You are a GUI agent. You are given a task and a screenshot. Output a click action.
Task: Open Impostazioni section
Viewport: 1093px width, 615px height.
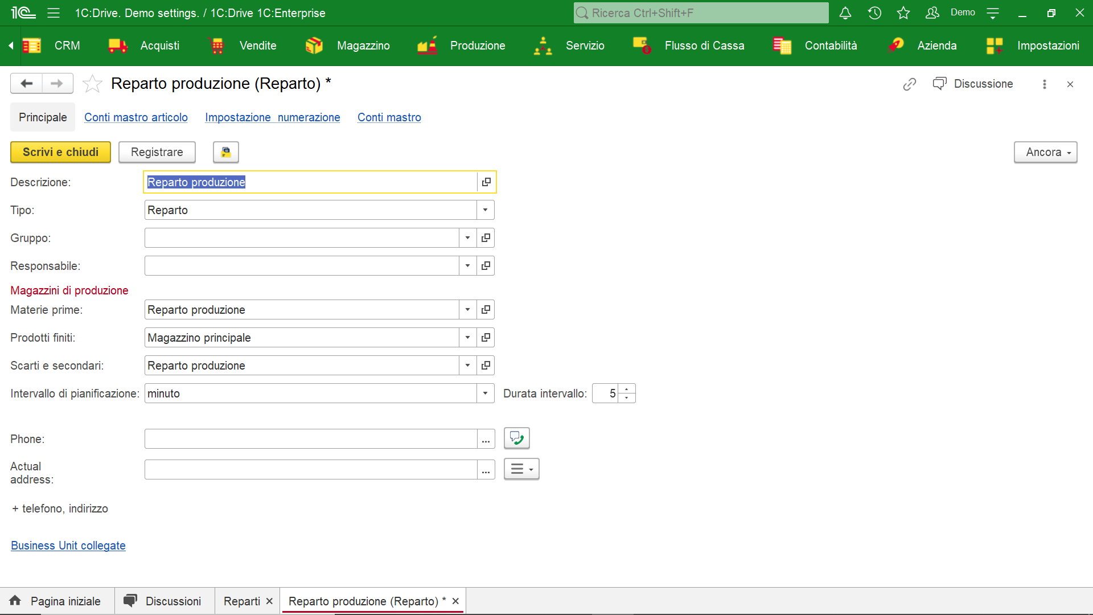pos(1033,46)
